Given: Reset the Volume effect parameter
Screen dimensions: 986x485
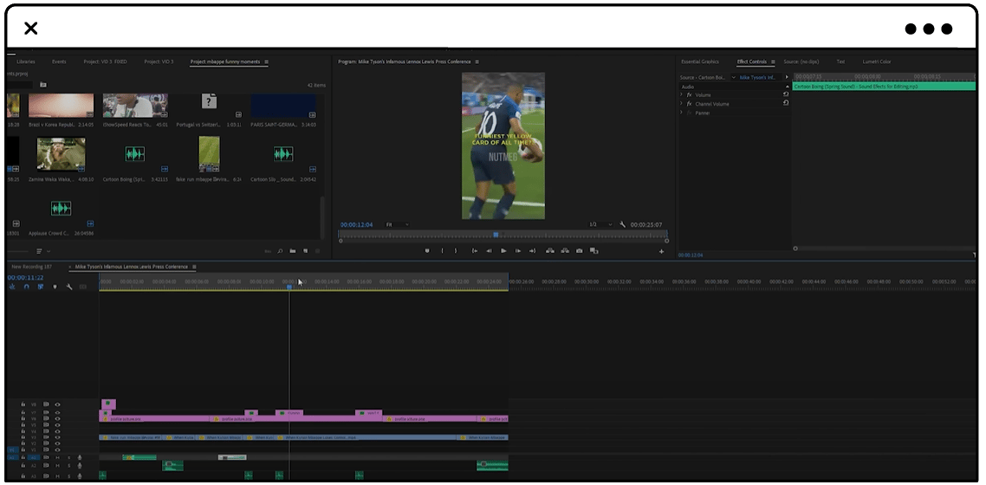Looking at the screenshot, I should 785,95.
